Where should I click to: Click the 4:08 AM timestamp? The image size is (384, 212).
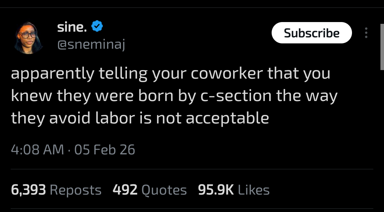point(37,149)
